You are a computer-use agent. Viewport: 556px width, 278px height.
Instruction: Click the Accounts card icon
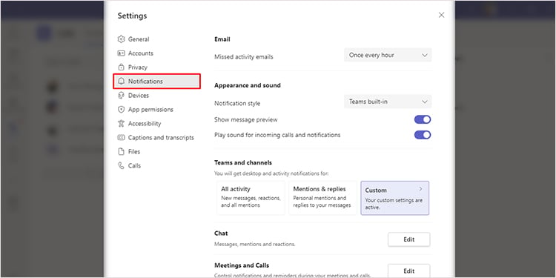coord(122,53)
